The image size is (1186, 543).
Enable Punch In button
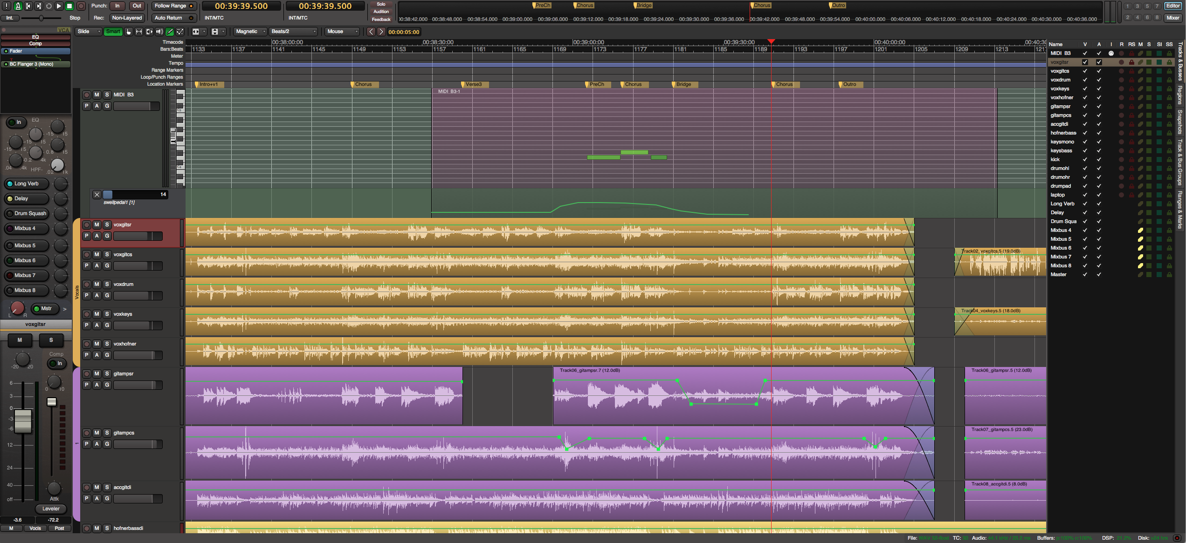(x=117, y=6)
